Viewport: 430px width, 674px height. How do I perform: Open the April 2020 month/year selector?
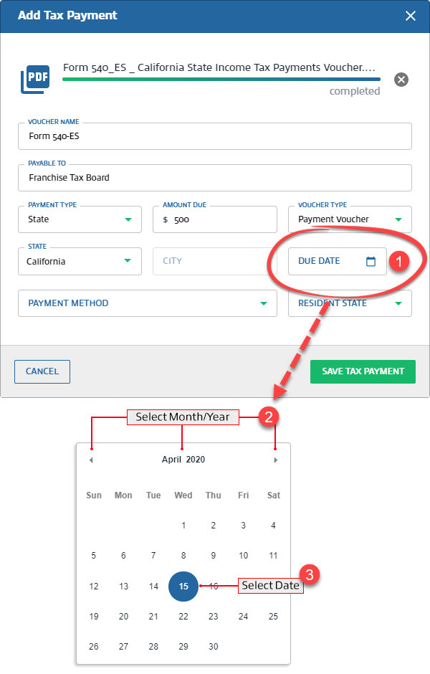coord(183,460)
